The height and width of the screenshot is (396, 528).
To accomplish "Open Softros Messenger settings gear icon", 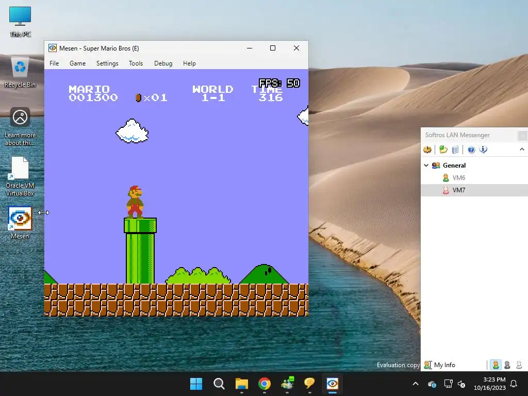I will [427, 150].
